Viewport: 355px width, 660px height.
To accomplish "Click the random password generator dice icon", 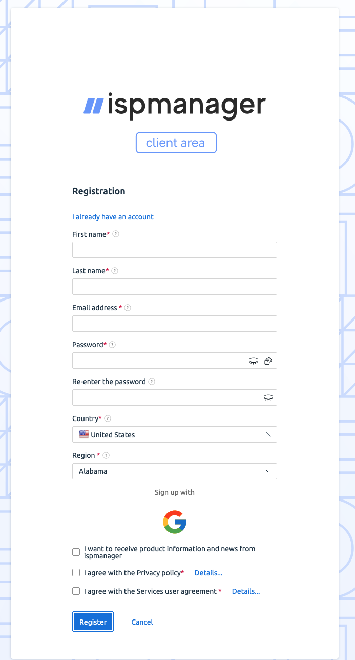I will coord(268,361).
